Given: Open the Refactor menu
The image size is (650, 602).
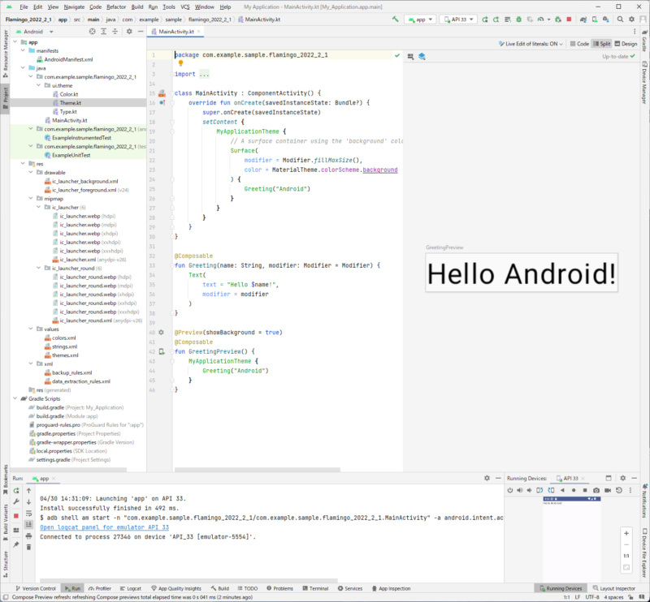Looking at the screenshot, I should [x=116, y=6].
